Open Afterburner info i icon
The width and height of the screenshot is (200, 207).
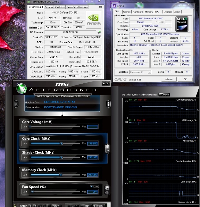pos(108,104)
